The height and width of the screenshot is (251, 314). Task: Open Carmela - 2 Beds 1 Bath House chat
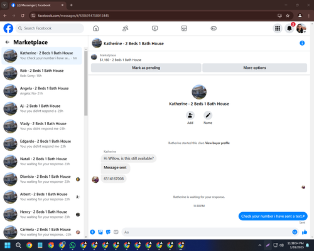41,231
